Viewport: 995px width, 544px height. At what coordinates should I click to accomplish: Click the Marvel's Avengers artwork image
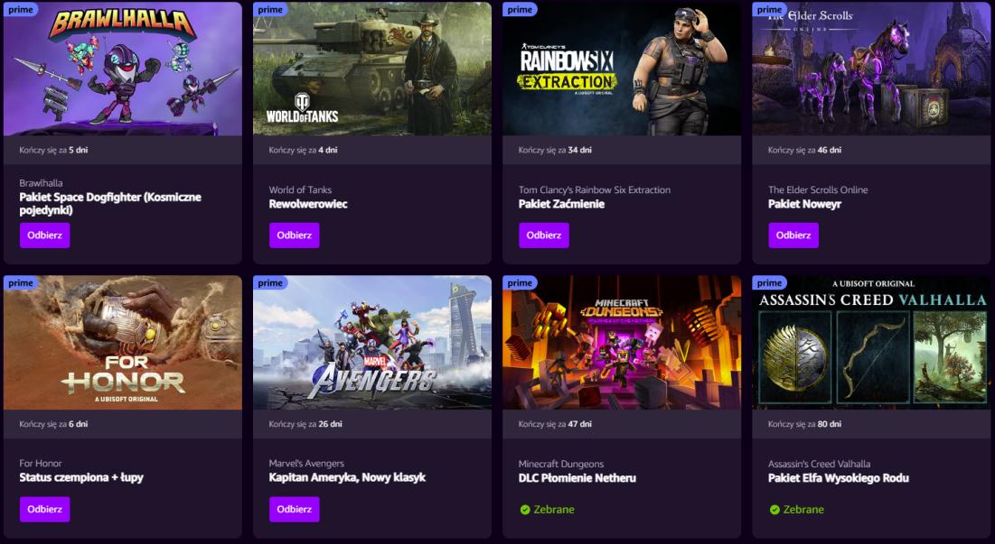(x=371, y=343)
